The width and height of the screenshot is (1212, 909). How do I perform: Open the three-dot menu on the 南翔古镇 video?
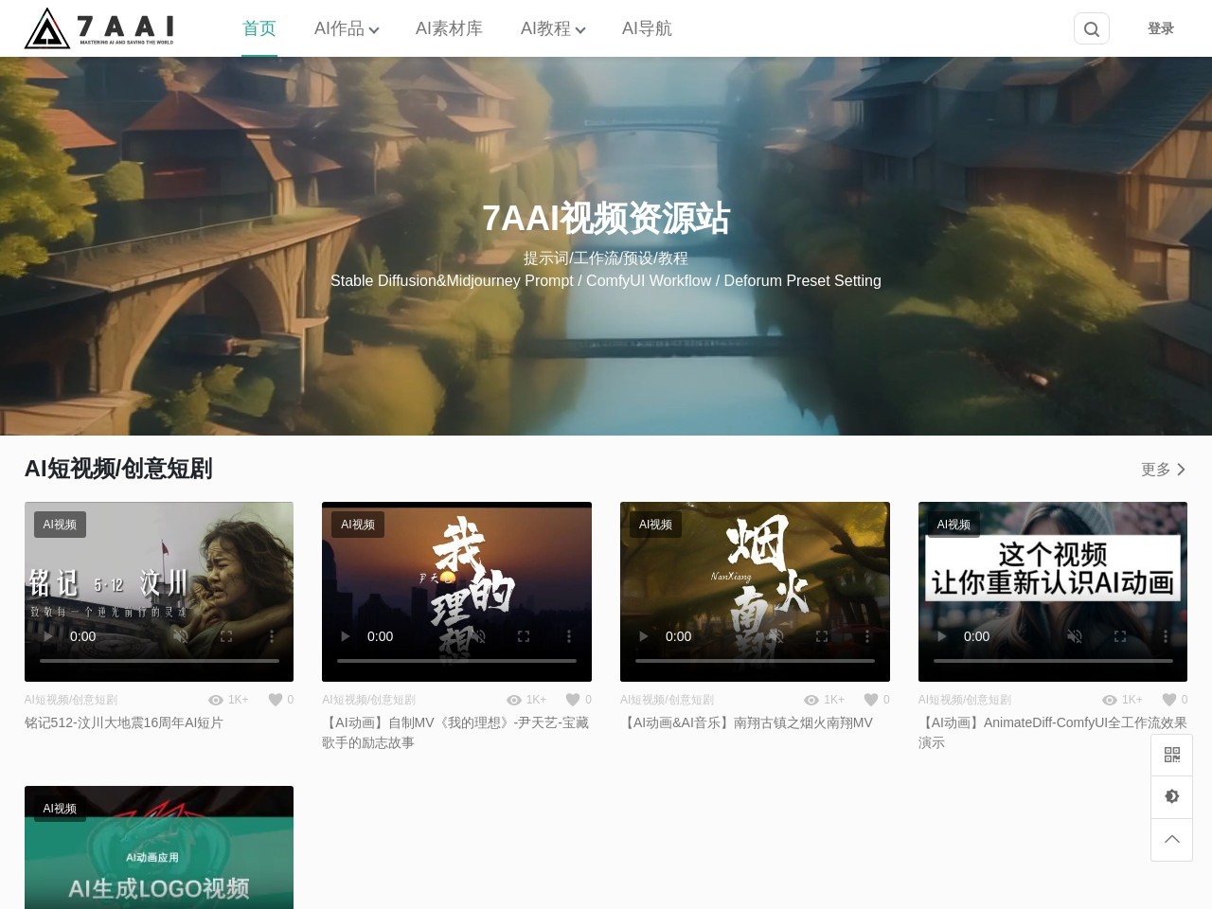(868, 636)
